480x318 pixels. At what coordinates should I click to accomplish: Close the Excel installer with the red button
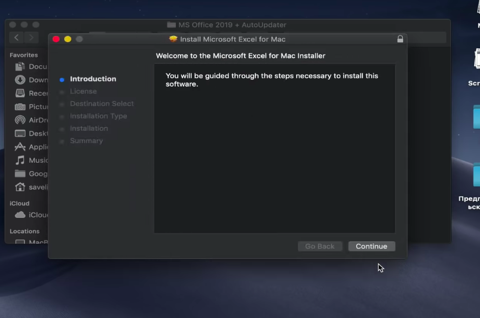tap(56, 39)
